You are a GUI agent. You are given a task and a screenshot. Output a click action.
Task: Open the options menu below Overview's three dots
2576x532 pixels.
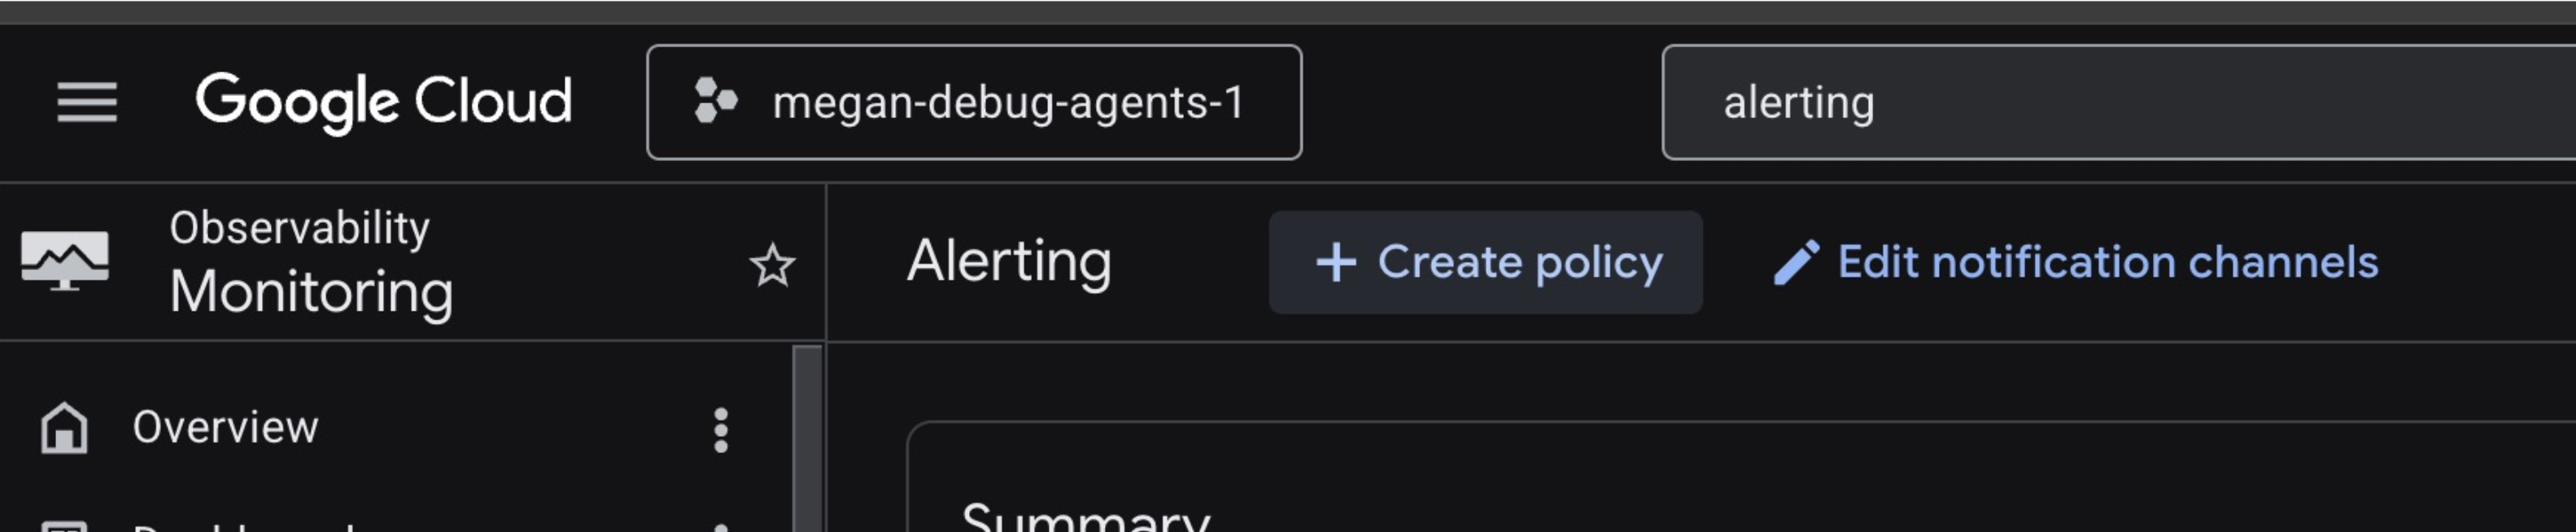click(720, 526)
